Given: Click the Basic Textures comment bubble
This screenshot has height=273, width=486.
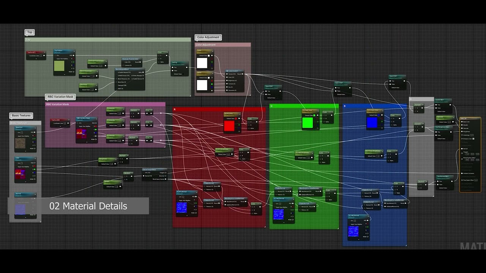Looking at the screenshot, I should pyautogui.click(x=21, y=115).
